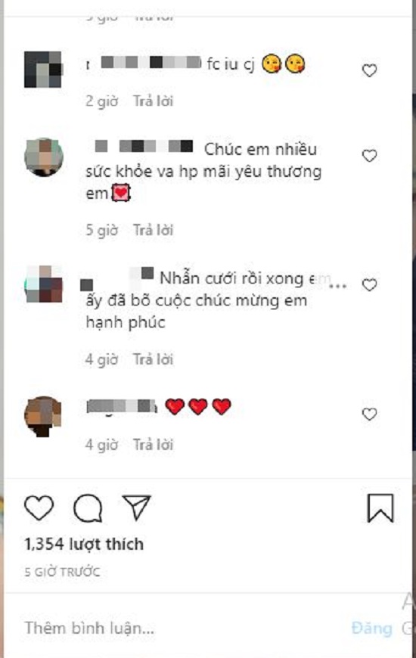Open the comment bubble icon
Screen dimensions: 416x658
click(x=88, y=508)
